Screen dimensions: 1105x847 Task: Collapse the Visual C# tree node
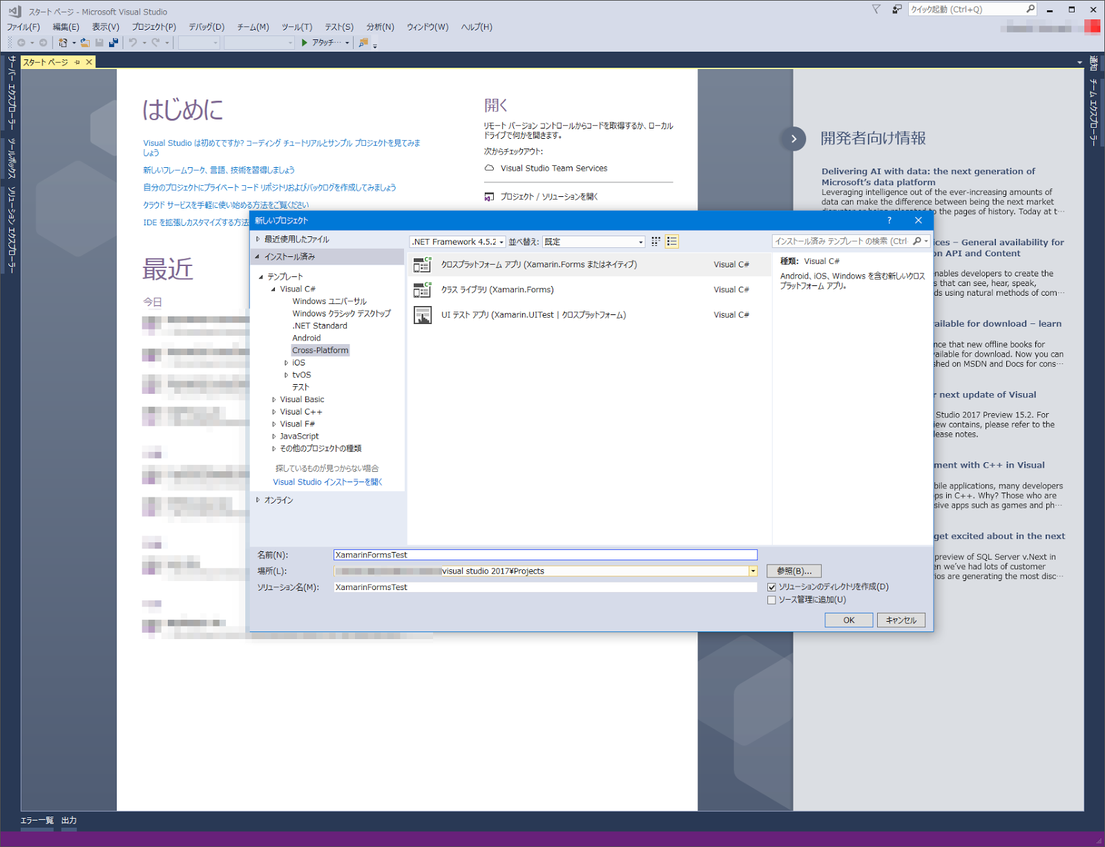coord(274,289)
